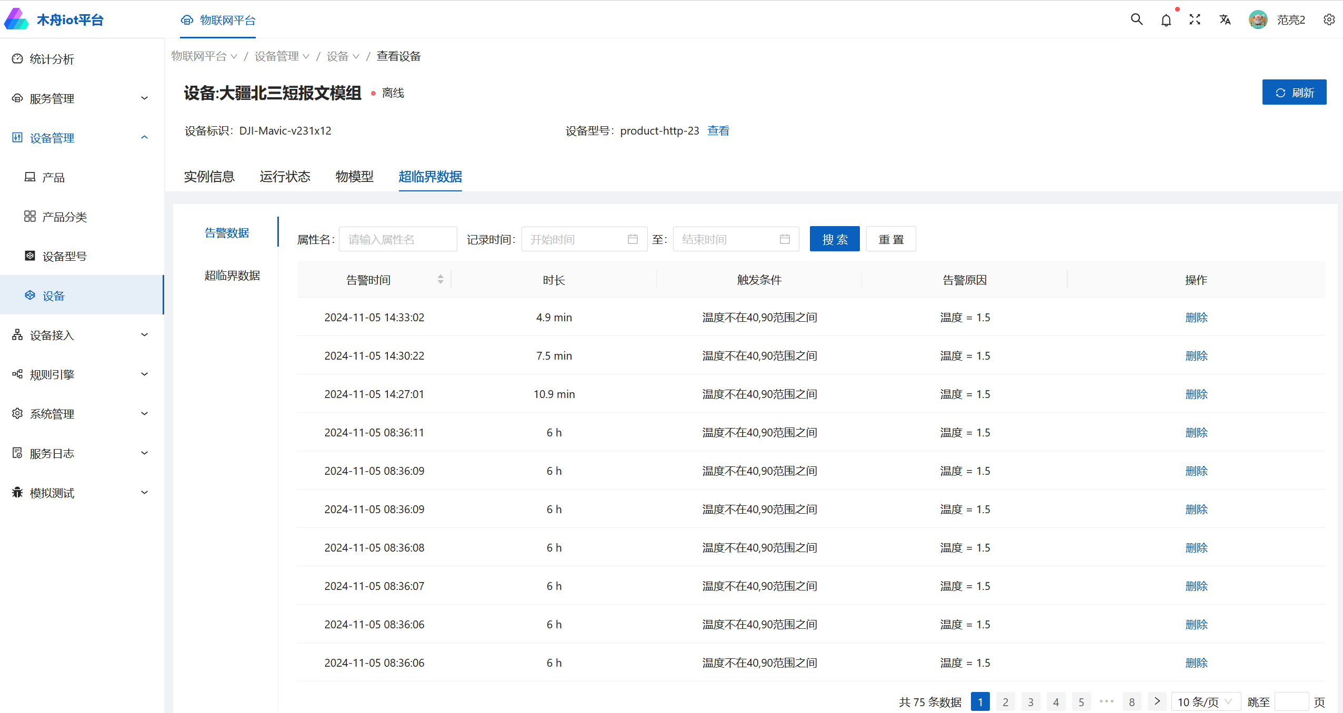This screenshot has height=713, width=1343.
Task: Delete the 14:33:02 alarm record
Action: pyautogui.click(x=1196, y=318)
